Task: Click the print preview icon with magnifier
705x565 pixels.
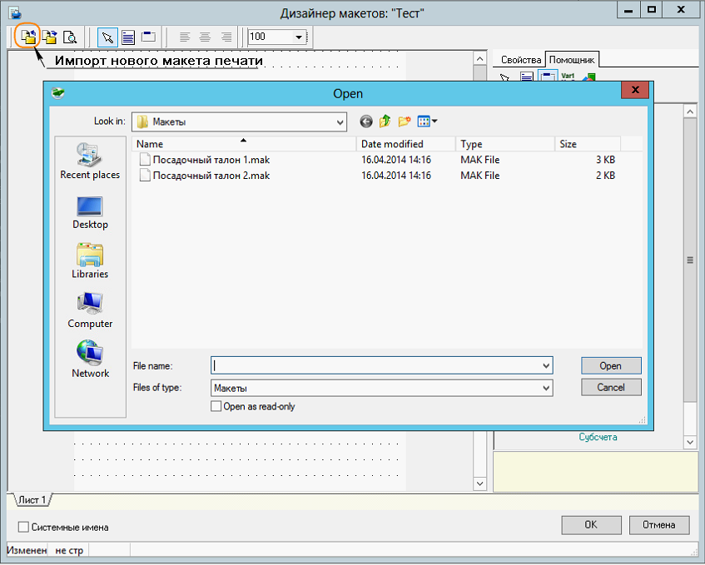Action: [70, 37]
